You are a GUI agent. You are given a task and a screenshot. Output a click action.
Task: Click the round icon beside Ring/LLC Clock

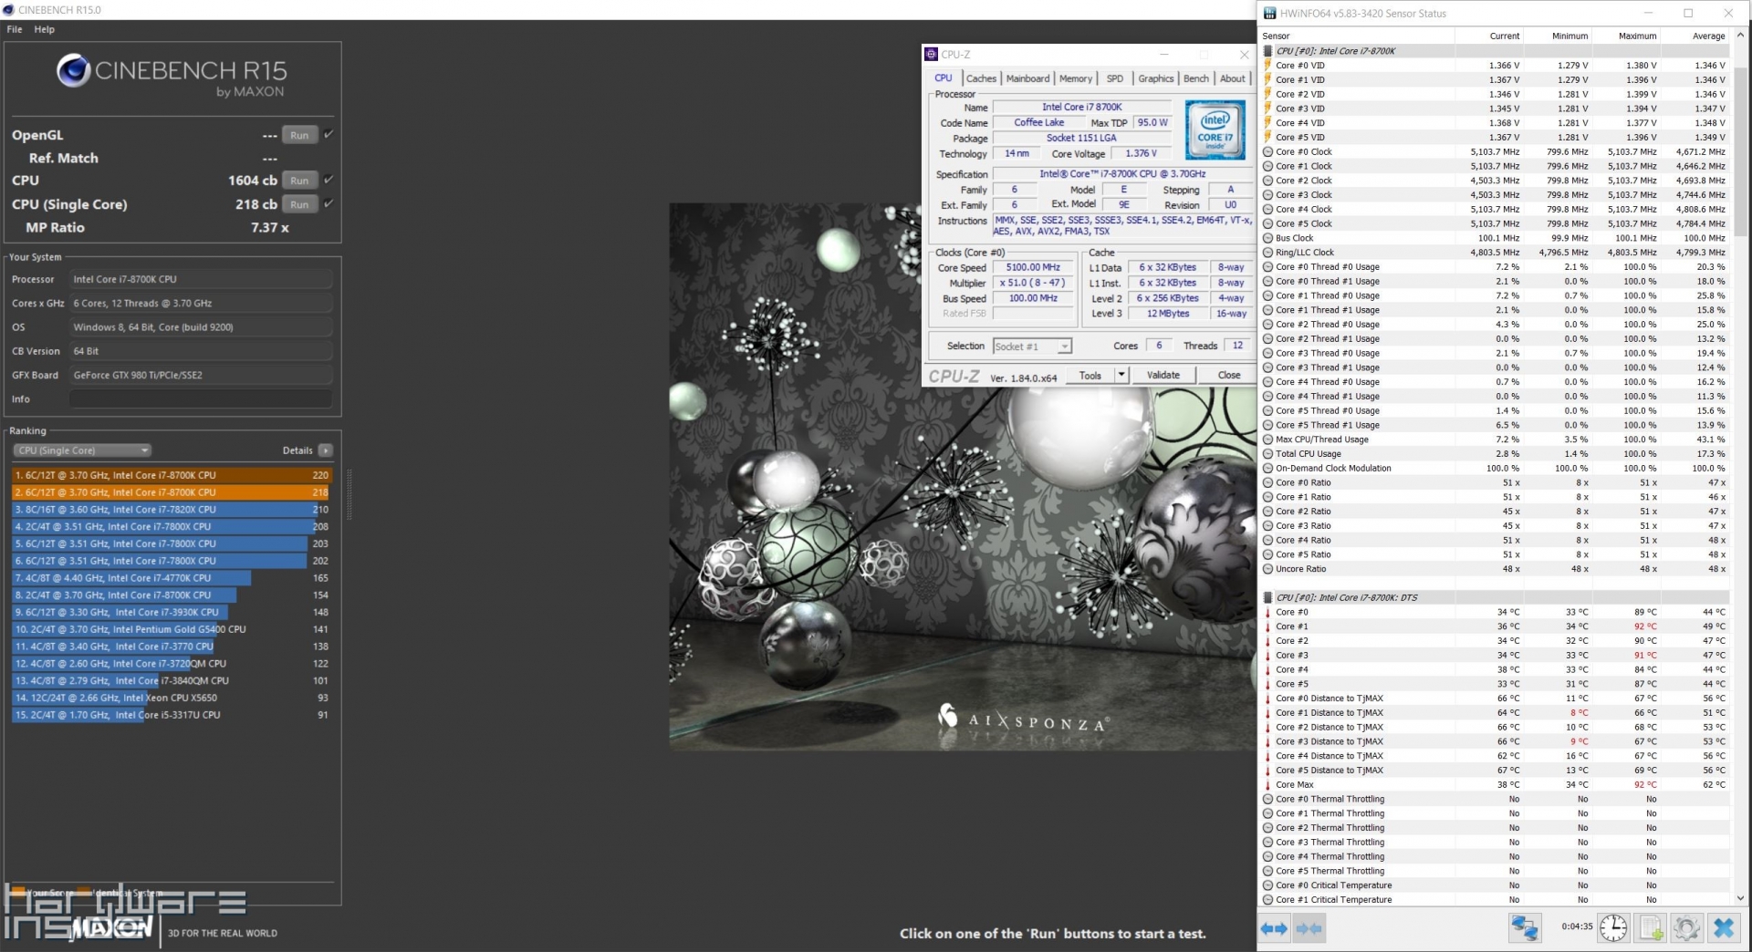(x=1267, y=253)
